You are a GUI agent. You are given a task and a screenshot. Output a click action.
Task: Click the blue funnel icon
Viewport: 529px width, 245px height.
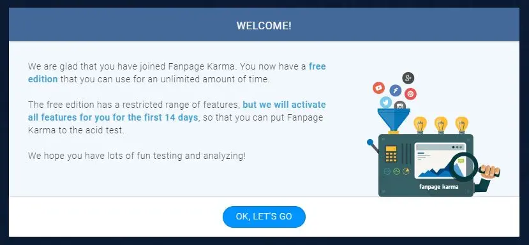pos(394,120)
